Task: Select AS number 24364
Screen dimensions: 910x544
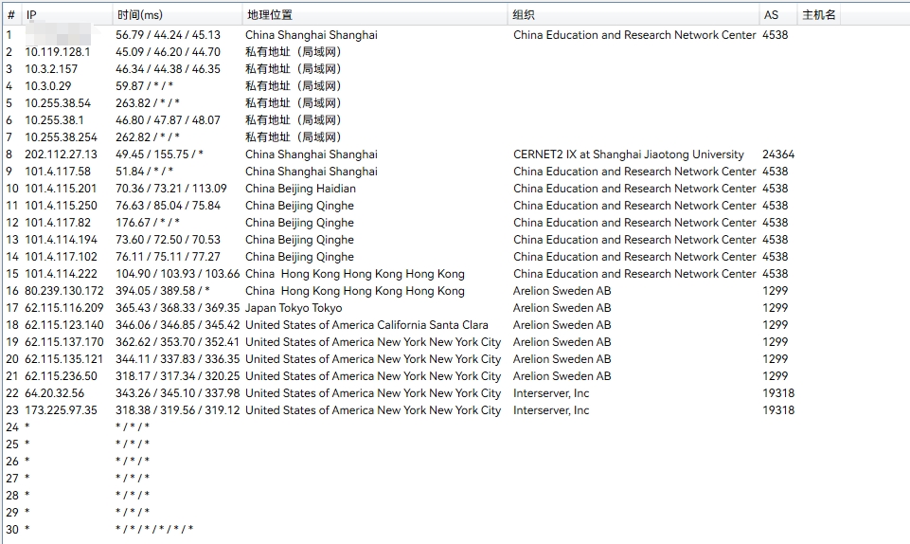Action: [778, 154]
